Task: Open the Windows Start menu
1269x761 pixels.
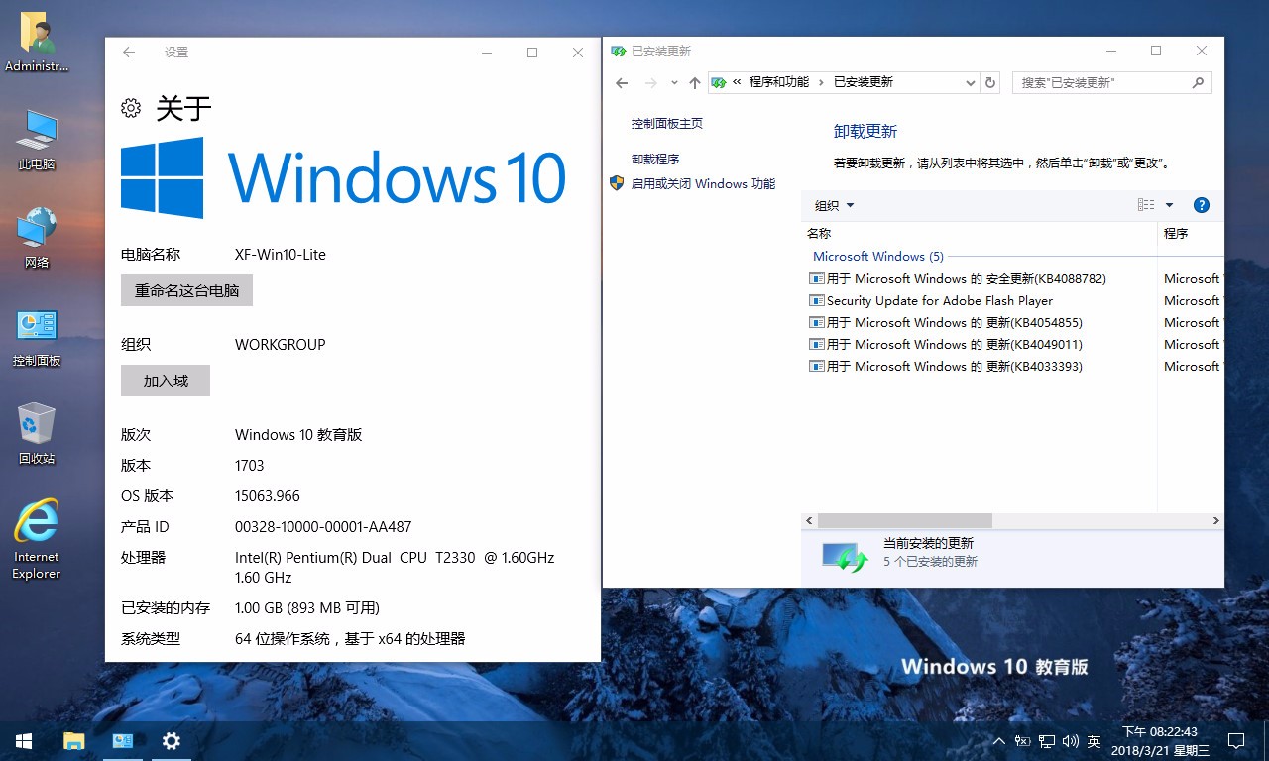Action: click(x=23, y=740)
